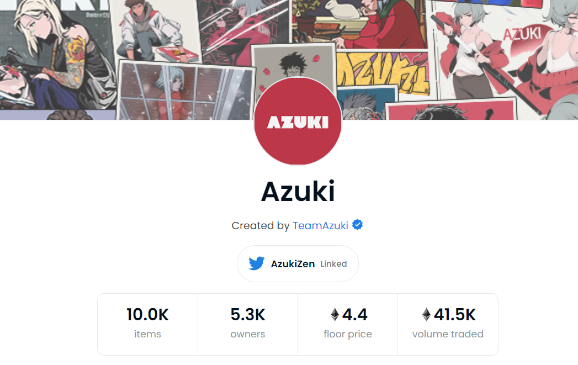Screen dimensions: 578x365
Task: Click the Ethereum icon beside volume 41.5K
Action: tap(427, 315)
